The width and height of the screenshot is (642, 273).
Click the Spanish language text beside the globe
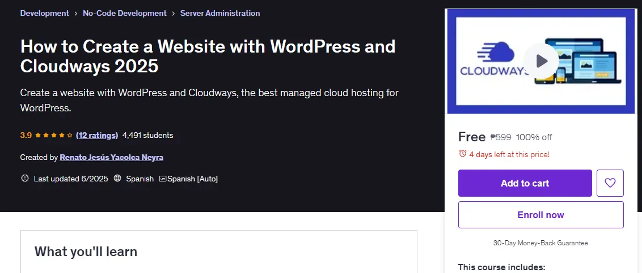(140, 179)
